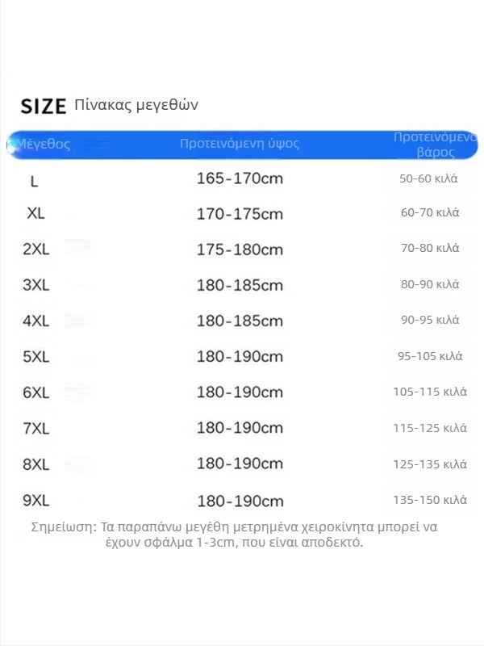Click the 165-170cm height value
The height and width of the screenshot is (646, 484).
pos(240,178)
